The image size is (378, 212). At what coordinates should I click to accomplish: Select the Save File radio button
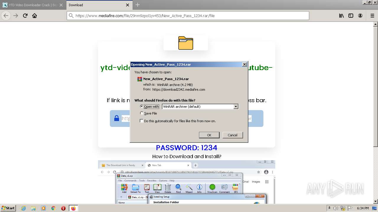142,113
